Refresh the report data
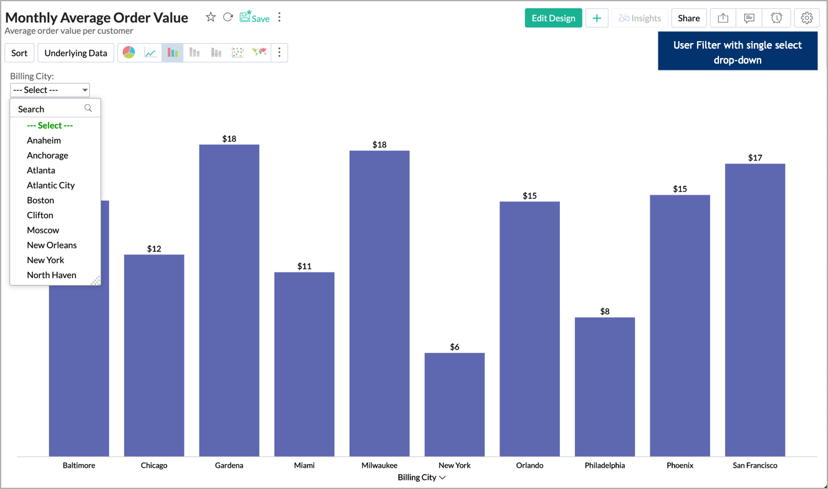This screenshot has height=489, width=828. click(x=228, y=17)
